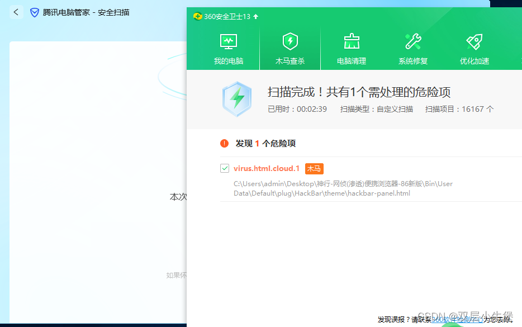
Task: Switch to the 木马查杀 tab
Action: tap(290, 49)
